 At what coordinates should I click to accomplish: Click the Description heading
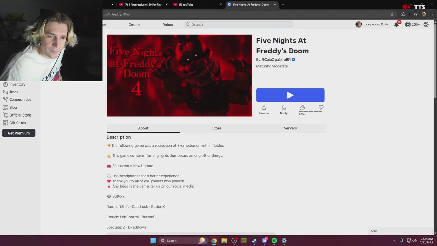[118, 137]
